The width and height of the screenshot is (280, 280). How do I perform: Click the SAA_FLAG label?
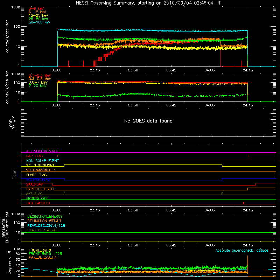[34, 184]
